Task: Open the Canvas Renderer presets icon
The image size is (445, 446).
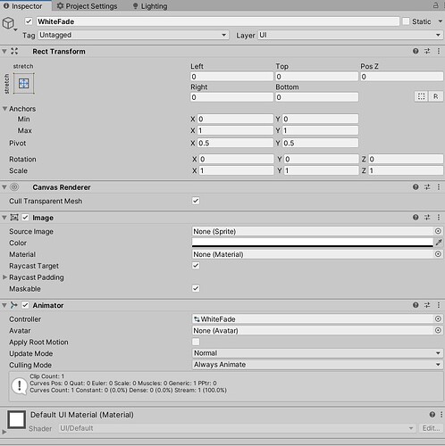Action: (427, 187)
